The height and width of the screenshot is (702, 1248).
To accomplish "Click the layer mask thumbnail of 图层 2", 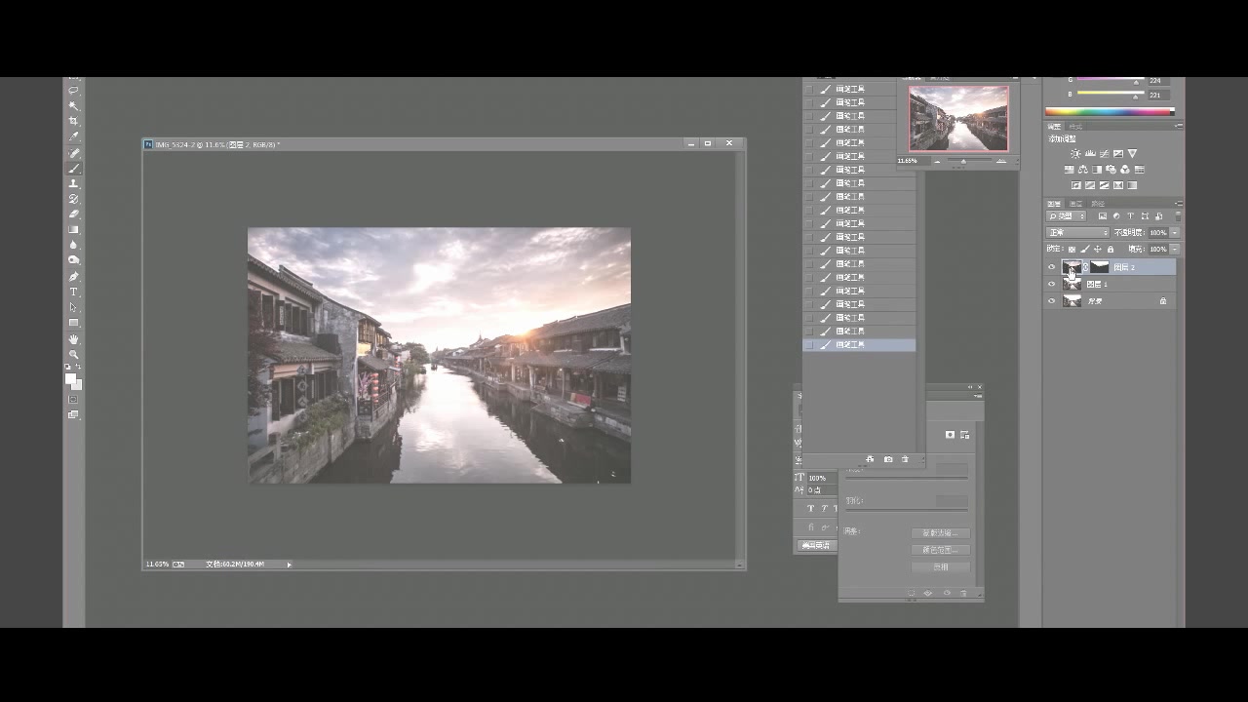I will coord(1099,267).
